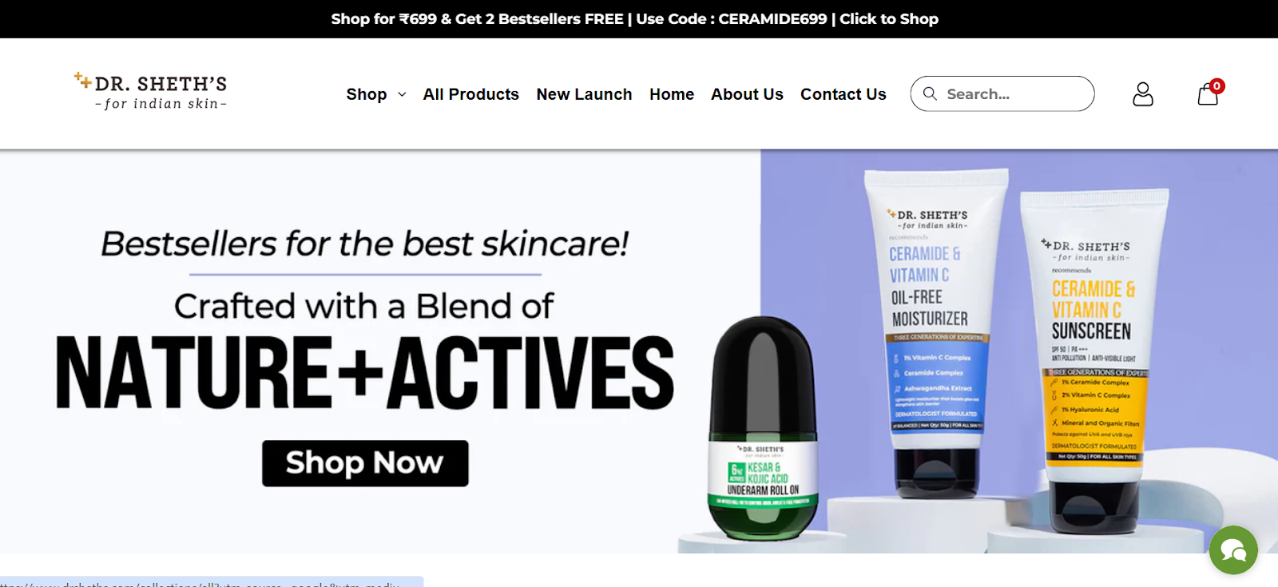The image size is (1278, 587).
Task: Open the user account icon
Action: 1143,94
